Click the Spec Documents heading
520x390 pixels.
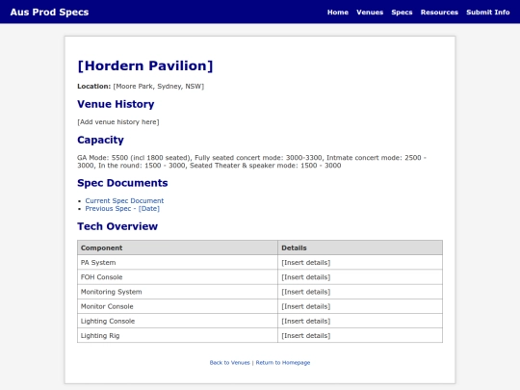122,183
